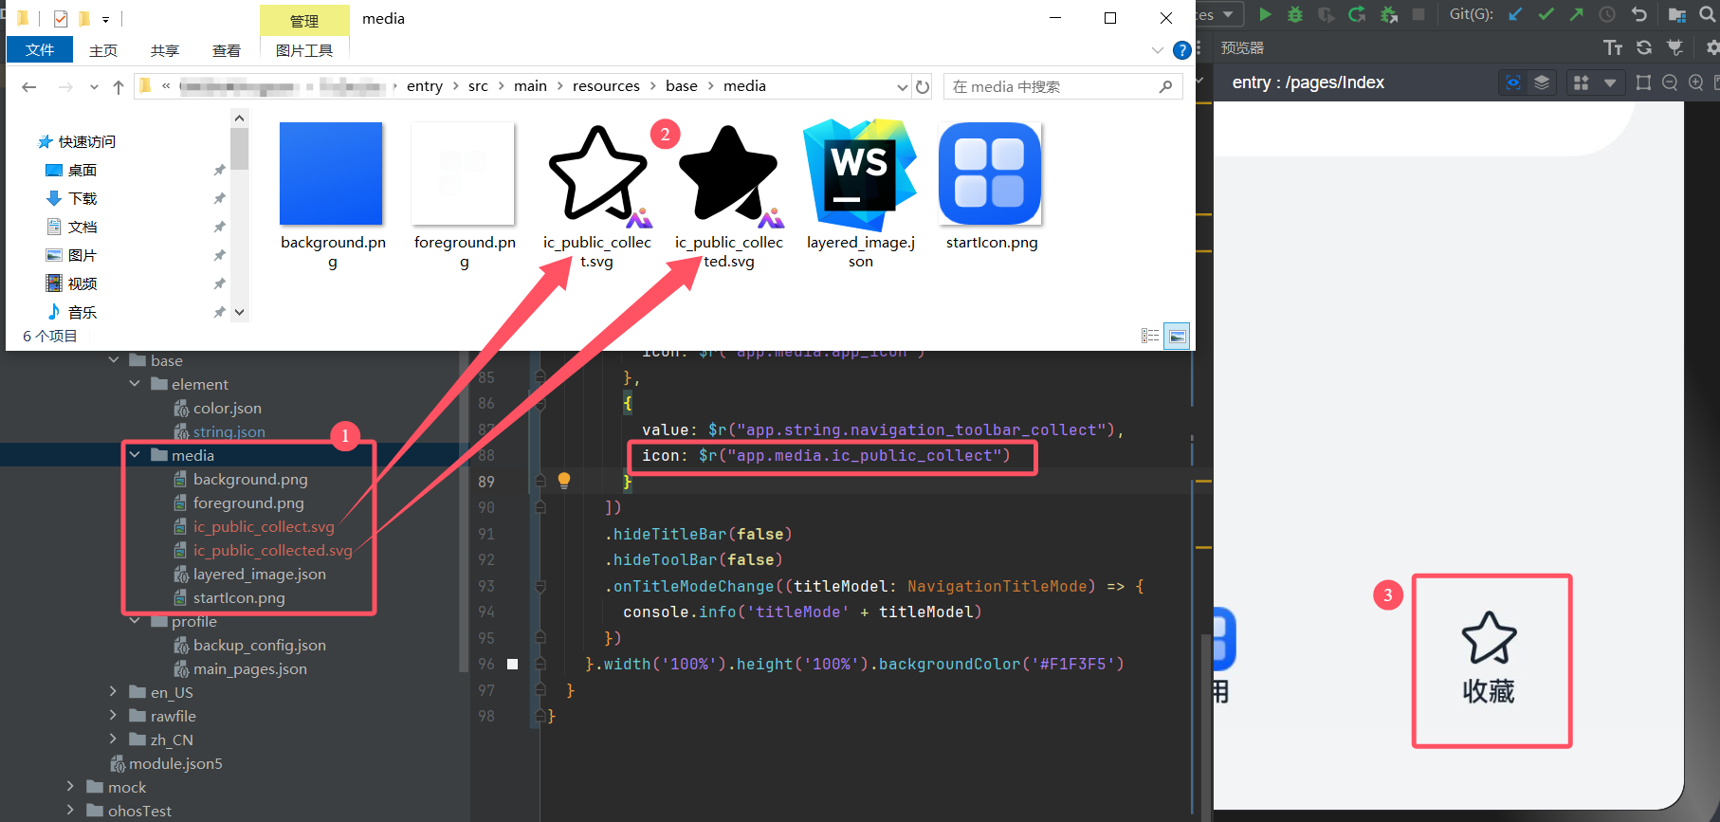Click the resources breadcrumb in the address bar
This screenshot has width=1720, height=822.
point(606,86)
